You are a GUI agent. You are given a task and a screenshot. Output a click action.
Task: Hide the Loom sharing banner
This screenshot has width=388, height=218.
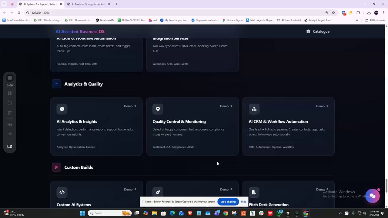[x=243, y=202]
